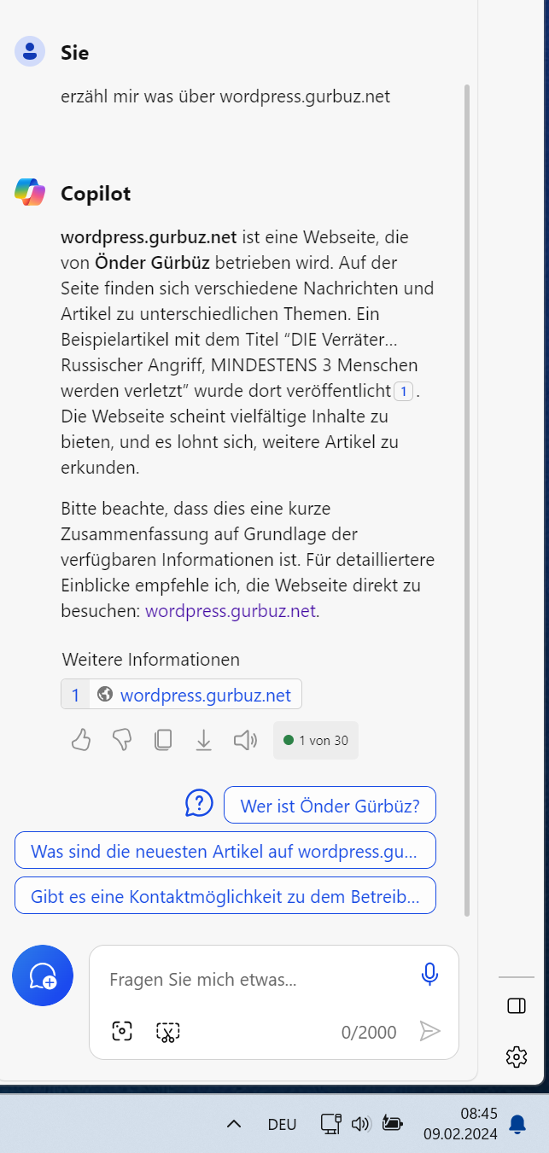Viewport: 549px width, 1153px height.
Task: Click the bold name Önder Gürbüz
Action: tap(153, 261)
